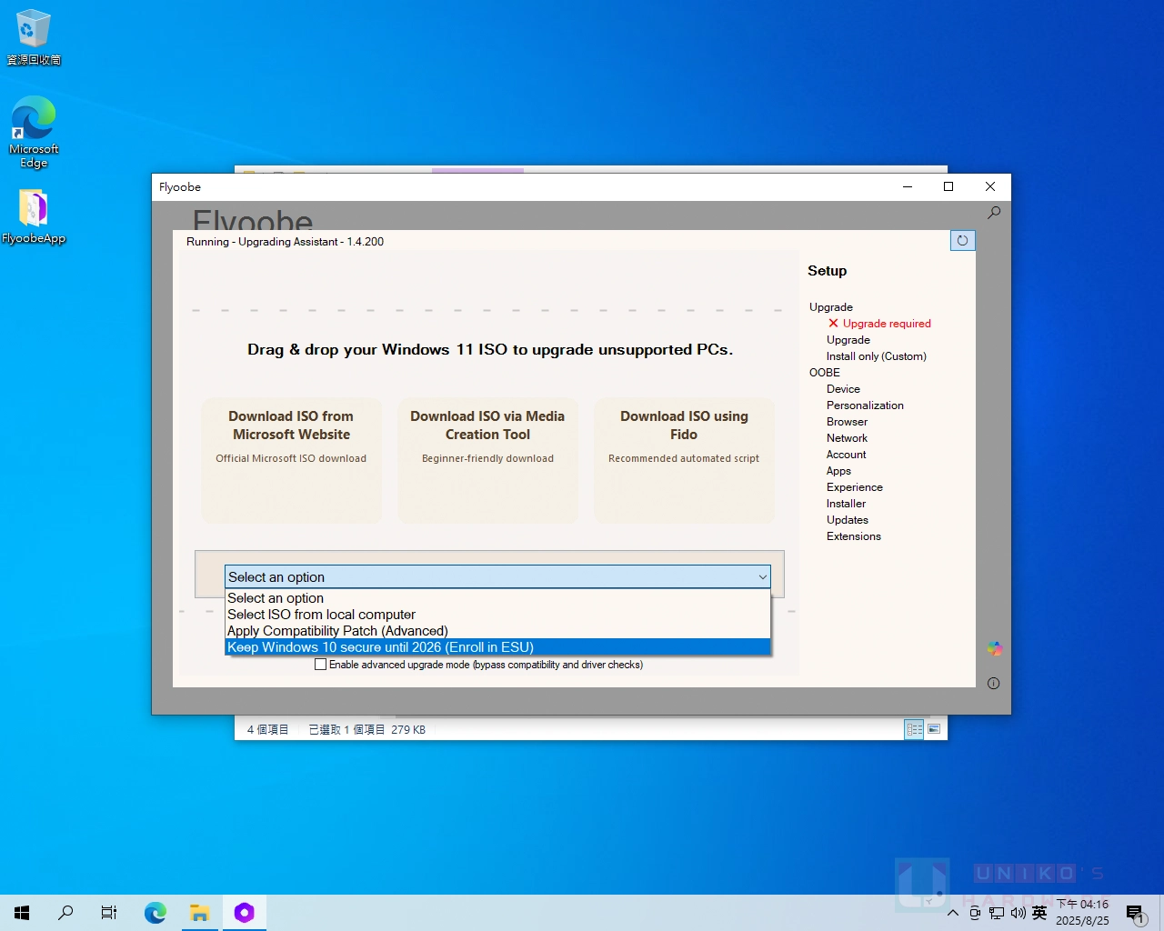Click Download ISO using Fido card
The image size is (1164, 931).
point(684,460)
